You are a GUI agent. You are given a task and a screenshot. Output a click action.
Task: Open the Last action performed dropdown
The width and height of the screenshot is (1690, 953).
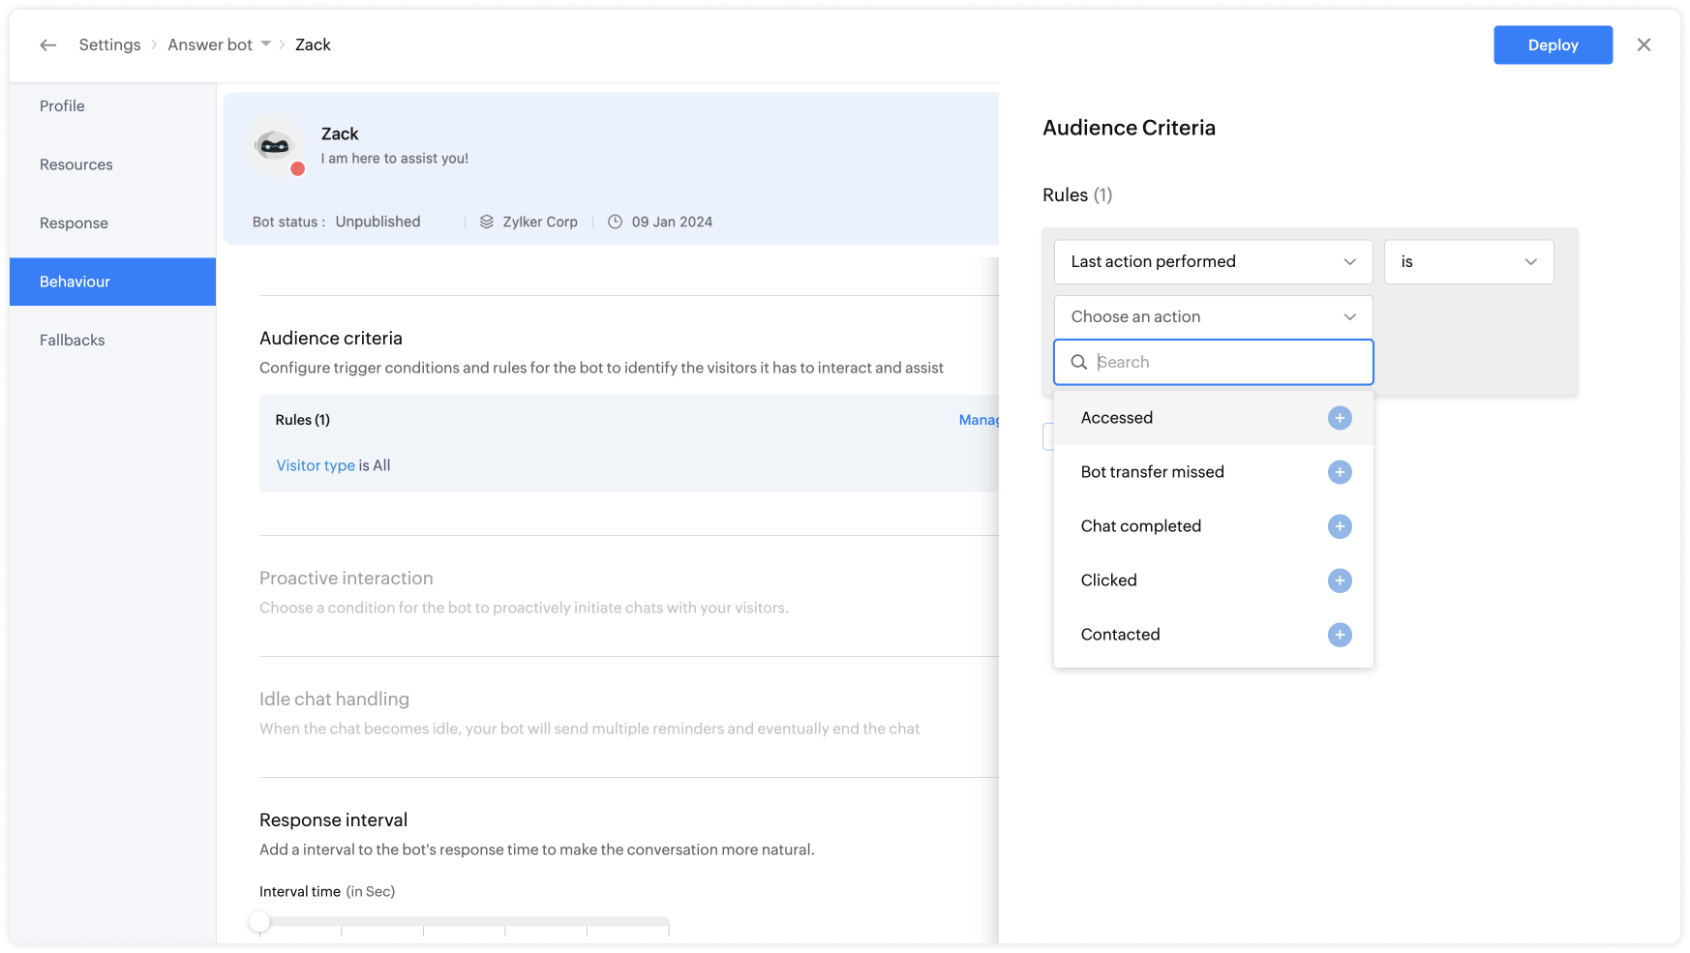(1212, 262)
